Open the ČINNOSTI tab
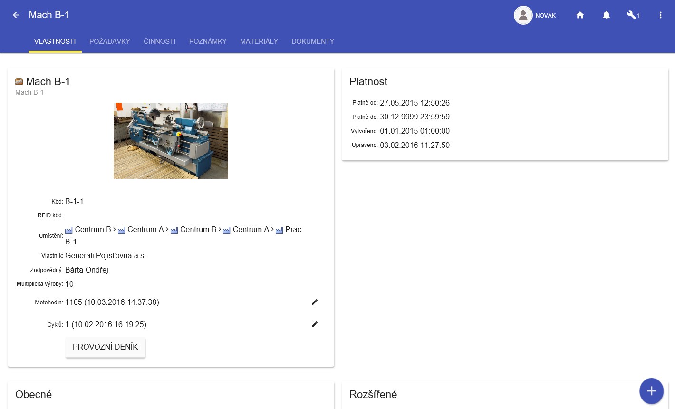This screenshot has height=409, width=675. tap(160, 41)
